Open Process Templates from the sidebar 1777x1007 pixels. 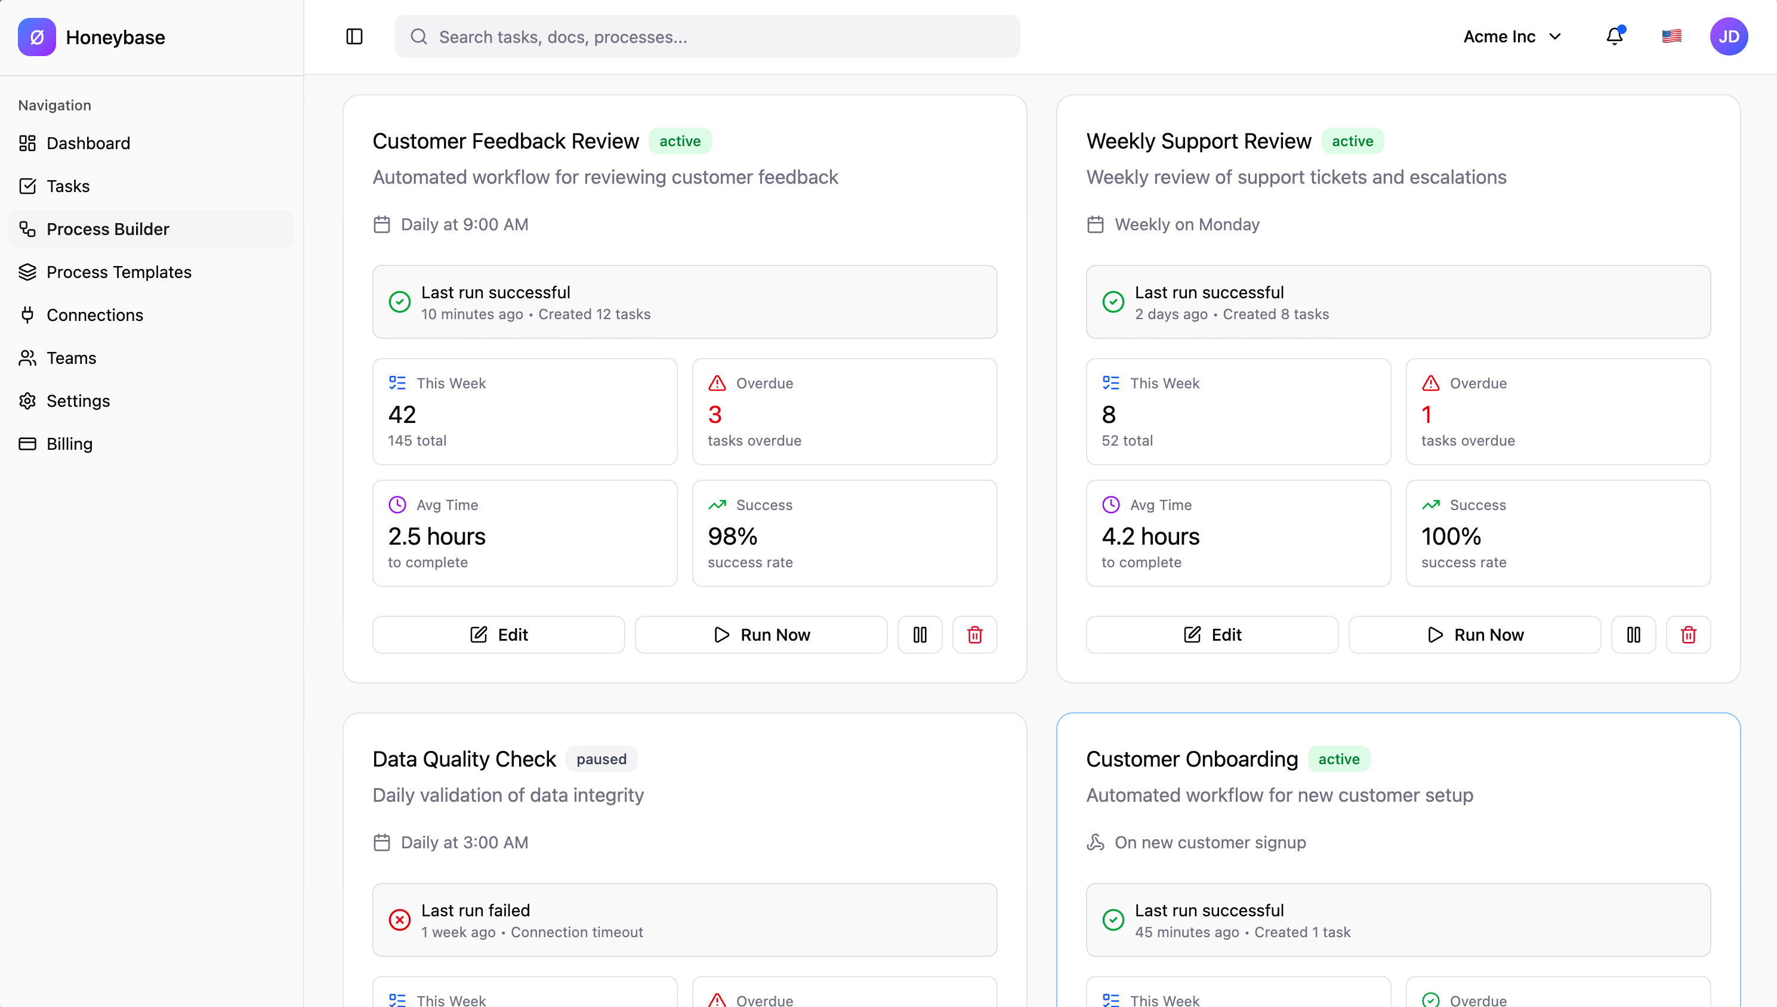click(119, 272)
